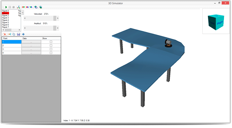
Task: Click the Show column header
Action: tap(51, 38)
